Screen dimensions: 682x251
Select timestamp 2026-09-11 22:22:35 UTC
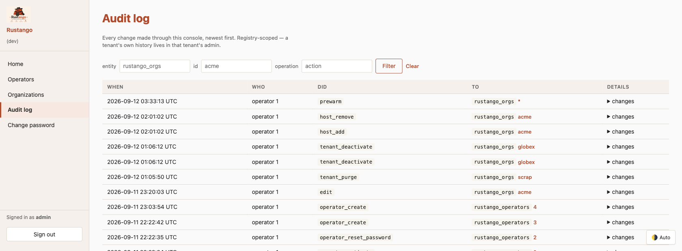pyautogui.click(x=142, y=237)
